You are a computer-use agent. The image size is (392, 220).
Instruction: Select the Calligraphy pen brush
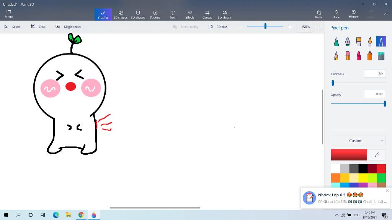coord(348,42)
